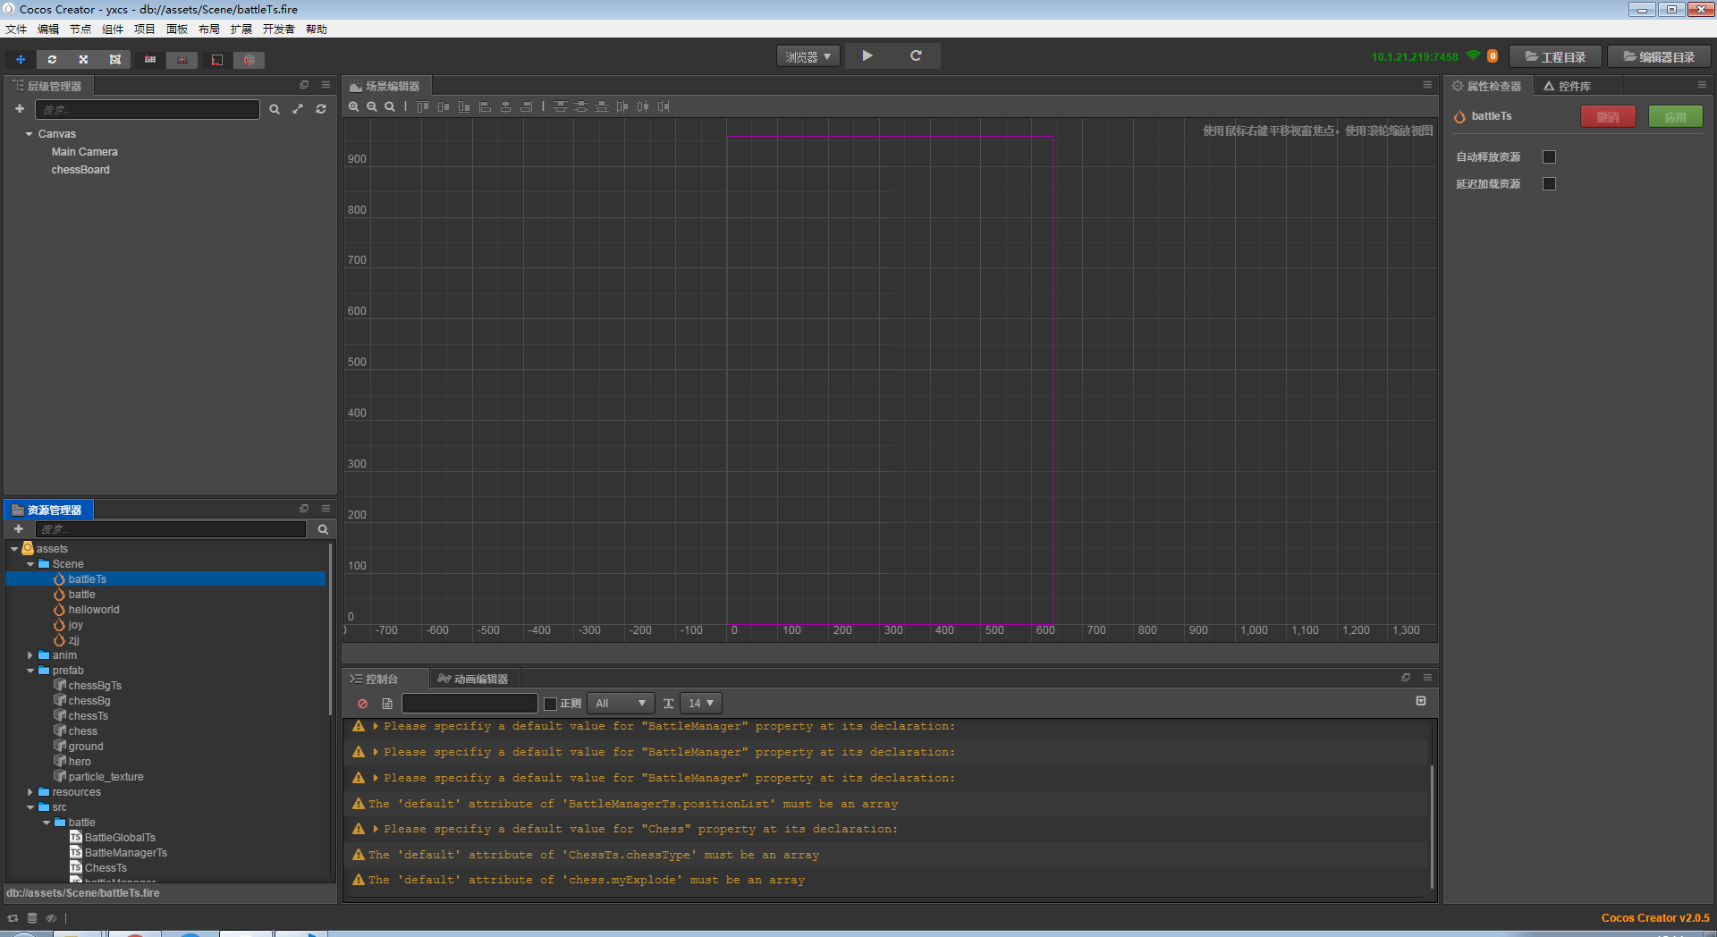Switch gizmo to pivot position mode
This screenshot has width=1717, height=937.
150,60
